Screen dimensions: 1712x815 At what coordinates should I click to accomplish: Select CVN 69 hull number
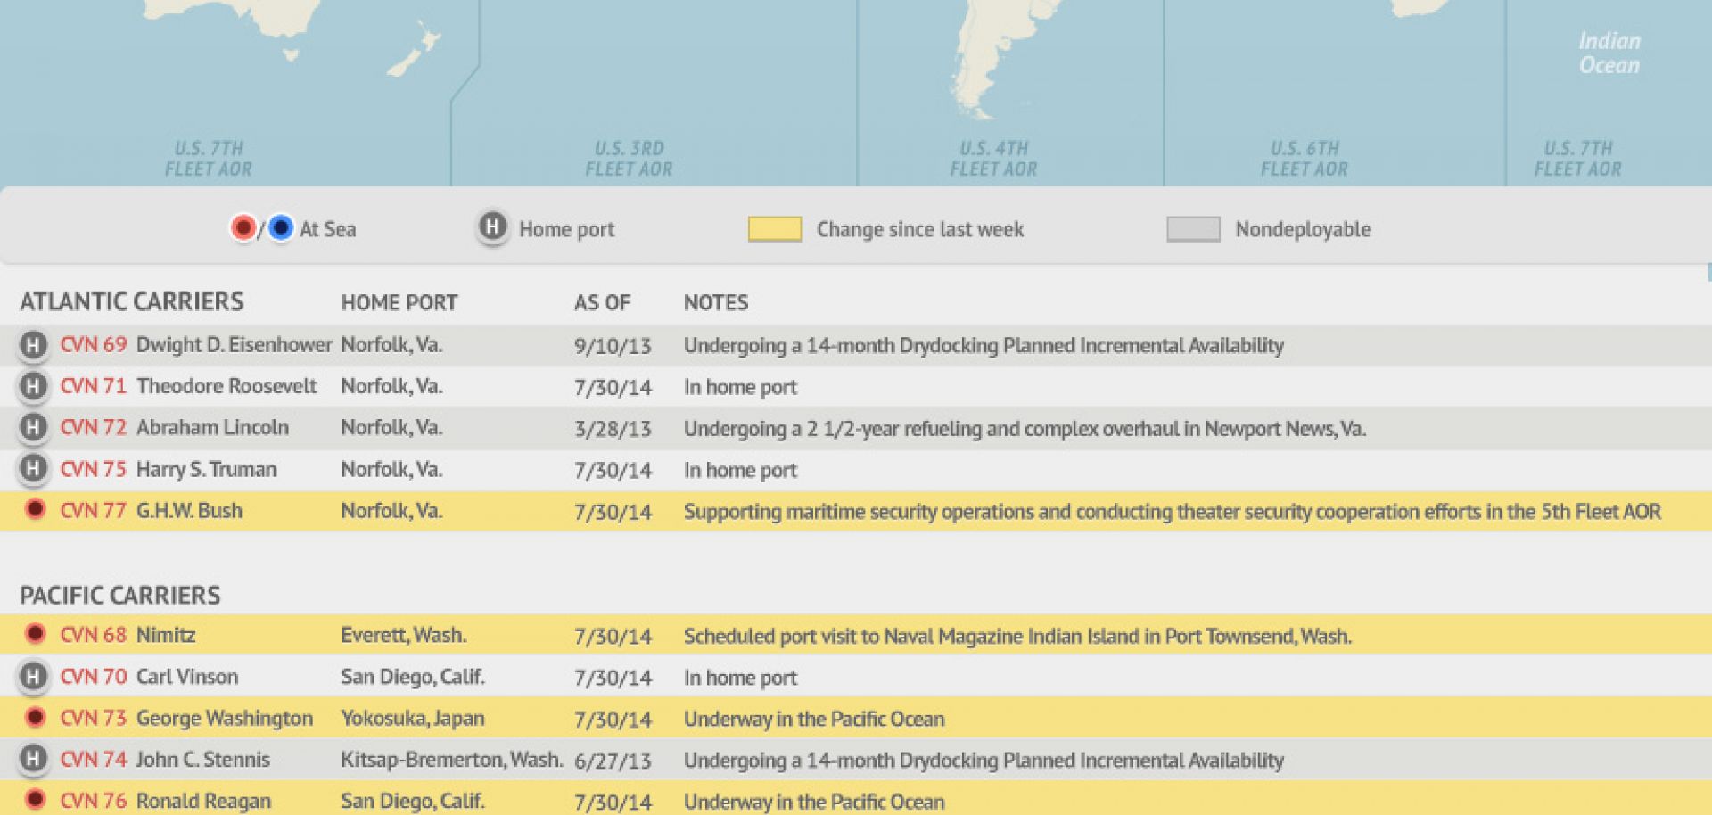click(x=94, y=345)
